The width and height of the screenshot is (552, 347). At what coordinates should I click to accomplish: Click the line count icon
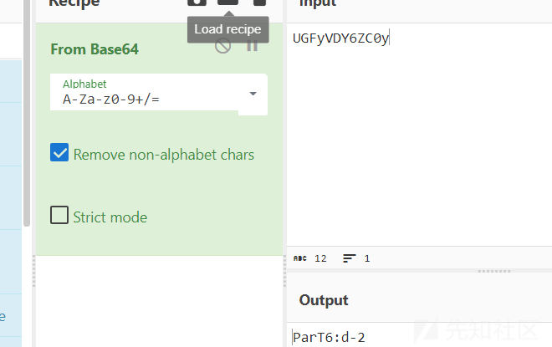349,258
